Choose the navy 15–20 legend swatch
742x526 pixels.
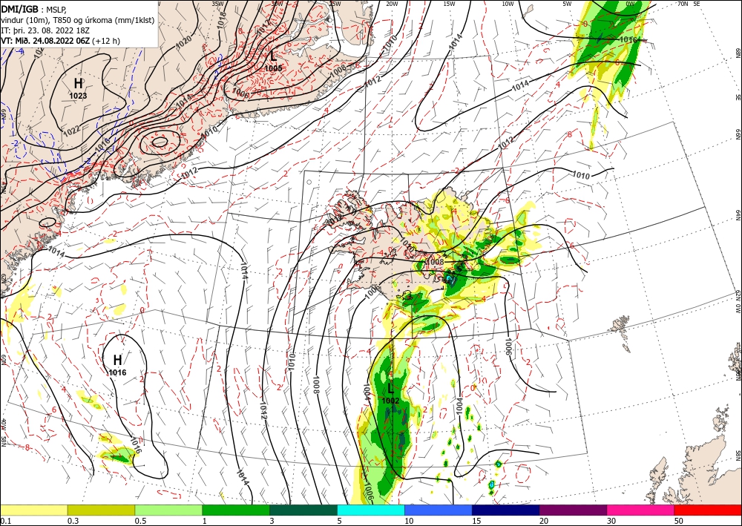pos(506,510)
